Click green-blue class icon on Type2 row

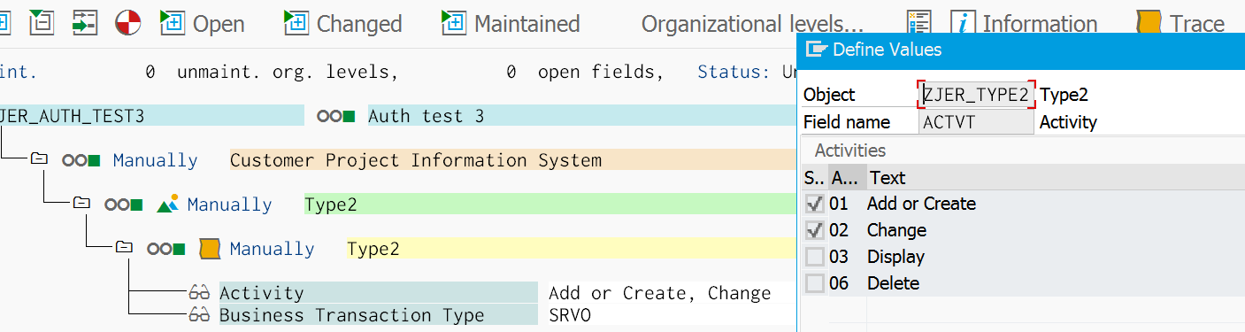pyautogui.click(x=168, y=205)
